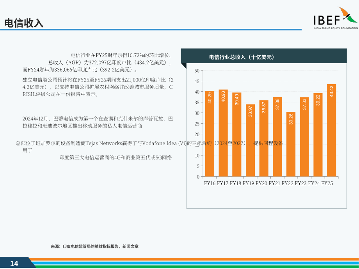Click the paragraph mentioning CRISIL评级公司

coord(98,87)
